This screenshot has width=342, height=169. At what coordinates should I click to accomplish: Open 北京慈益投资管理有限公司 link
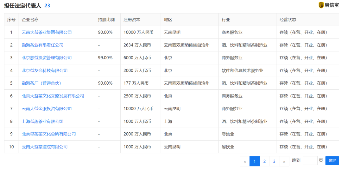click(x=47, y=58)
